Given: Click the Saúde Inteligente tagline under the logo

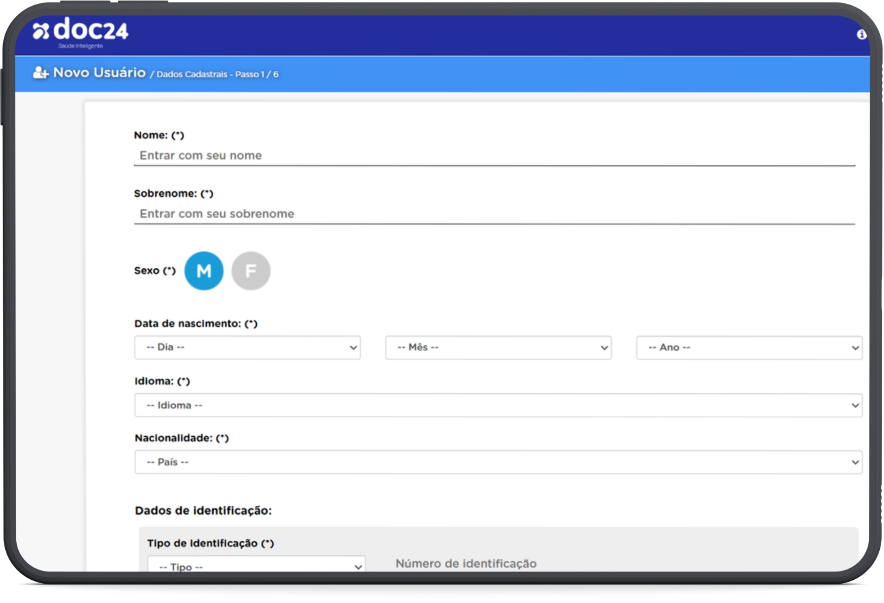Looking at the screenshot, I should coord(80,46).
